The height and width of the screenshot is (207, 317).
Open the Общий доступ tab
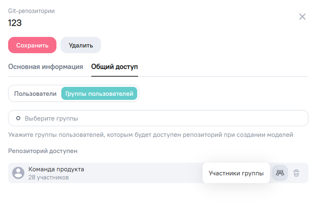point(114,67)
